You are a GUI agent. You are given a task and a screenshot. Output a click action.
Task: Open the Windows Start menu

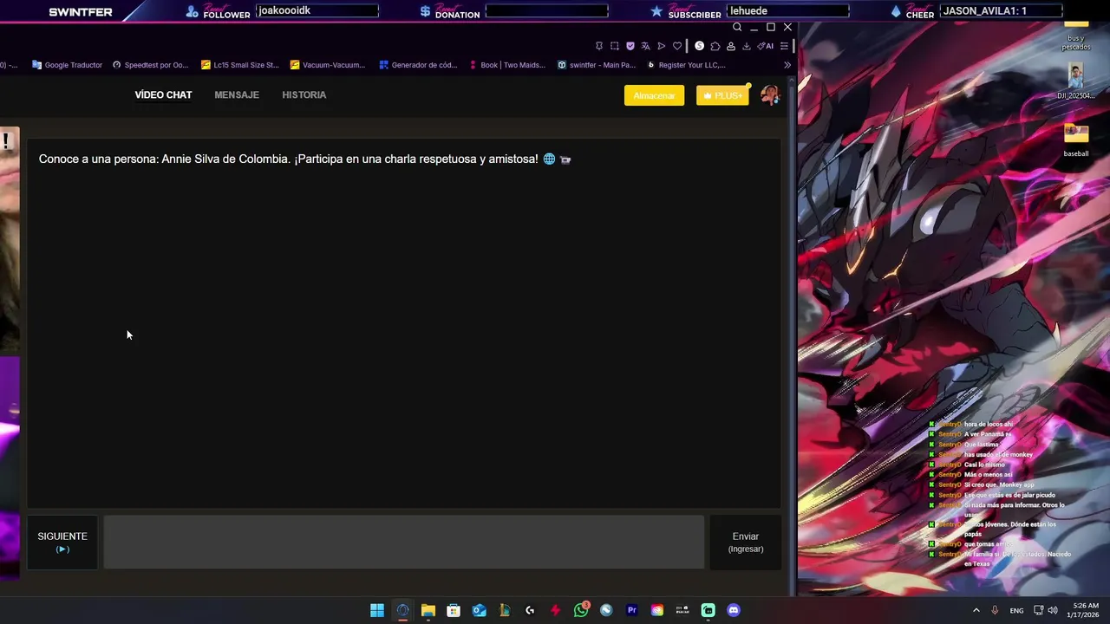[x=377, y=610]
